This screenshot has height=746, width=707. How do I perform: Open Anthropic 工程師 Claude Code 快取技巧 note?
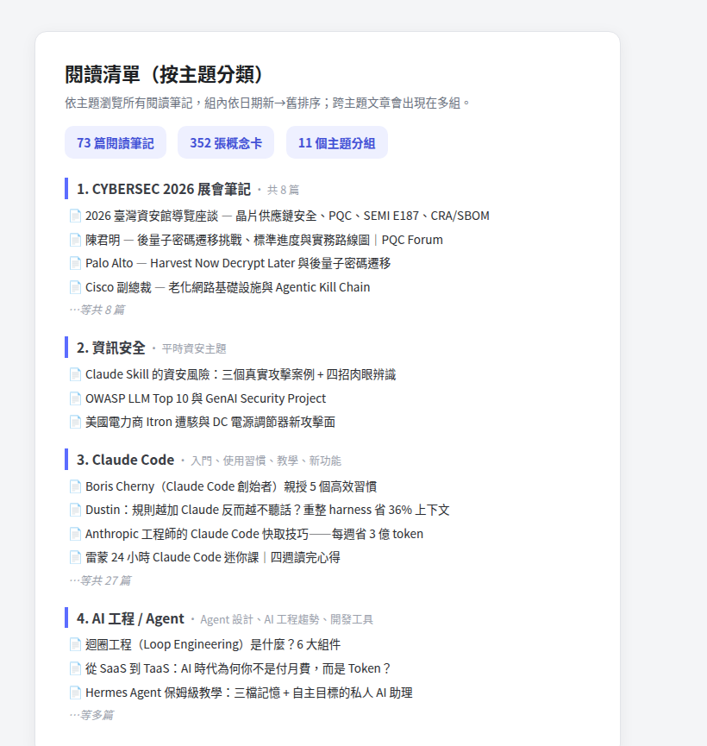coord(254,534)
